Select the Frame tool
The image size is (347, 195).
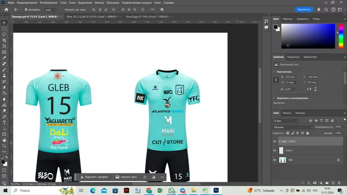[4, 52]
